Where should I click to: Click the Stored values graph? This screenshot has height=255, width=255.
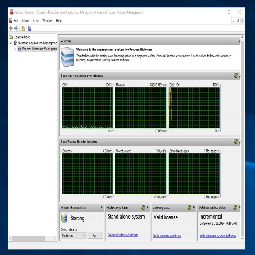141,174
